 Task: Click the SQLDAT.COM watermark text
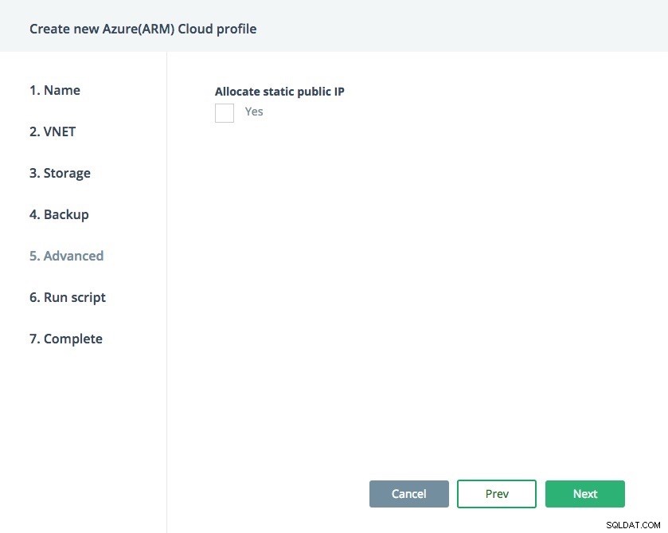(633, 525)
